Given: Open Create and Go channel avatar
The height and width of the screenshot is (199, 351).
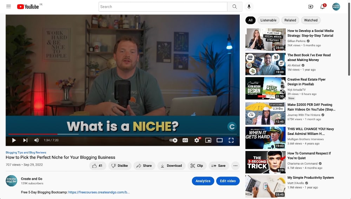Looking at the screenshot, I should 11,181.
